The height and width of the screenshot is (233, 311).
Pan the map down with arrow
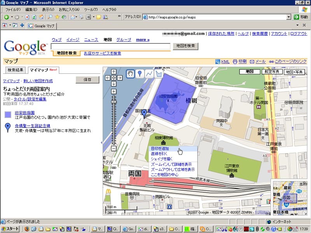pyautogui.click(x=114, y=84)
